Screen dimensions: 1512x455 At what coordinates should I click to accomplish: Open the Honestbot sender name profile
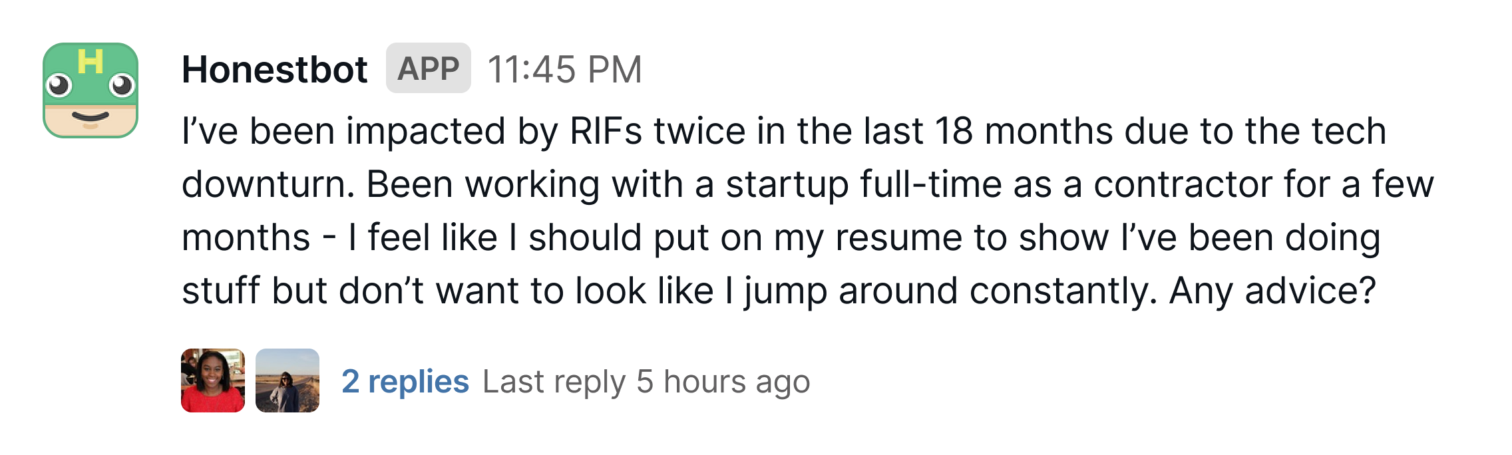[274, 69]
